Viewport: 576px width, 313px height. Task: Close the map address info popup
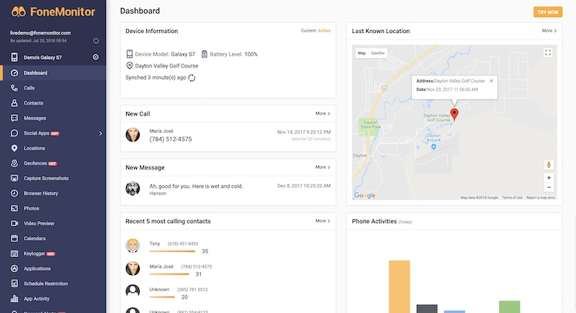[x=491, y=81]
